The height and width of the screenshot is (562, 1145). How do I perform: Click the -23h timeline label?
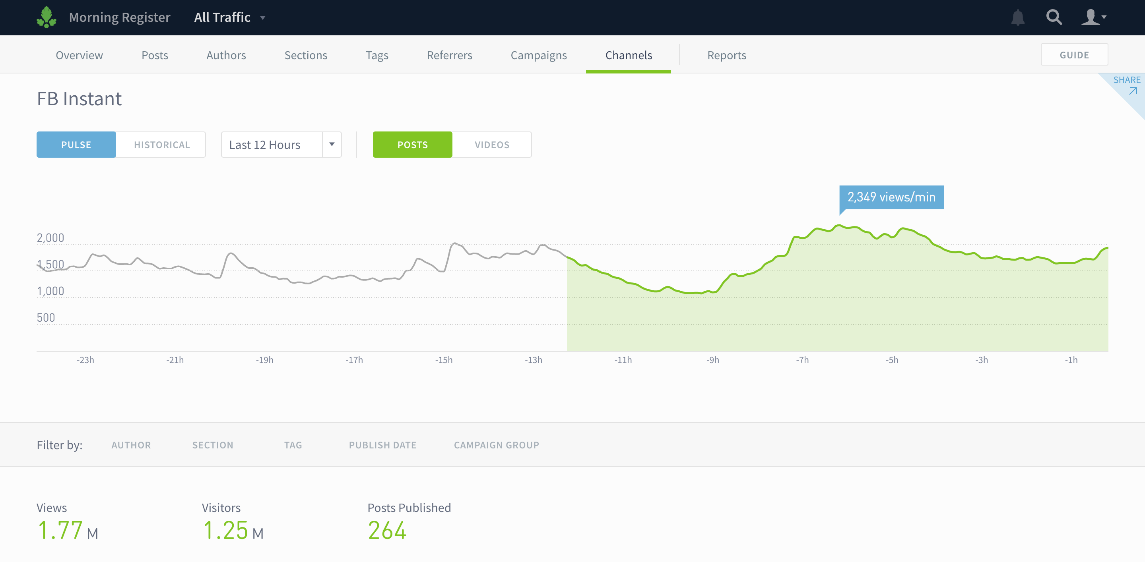85,360
